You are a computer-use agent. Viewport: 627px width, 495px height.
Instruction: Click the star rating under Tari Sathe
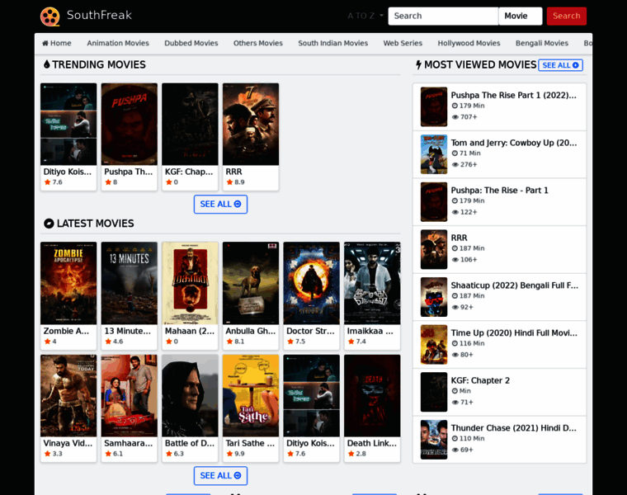click(x=235, y=454)
